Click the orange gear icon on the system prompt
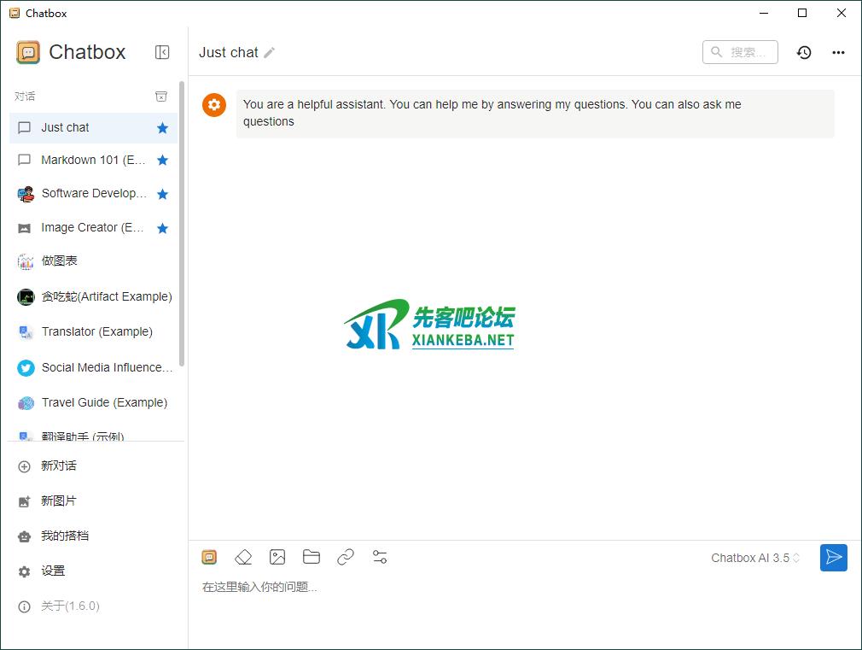862x650 pixels. click(214, 105)
